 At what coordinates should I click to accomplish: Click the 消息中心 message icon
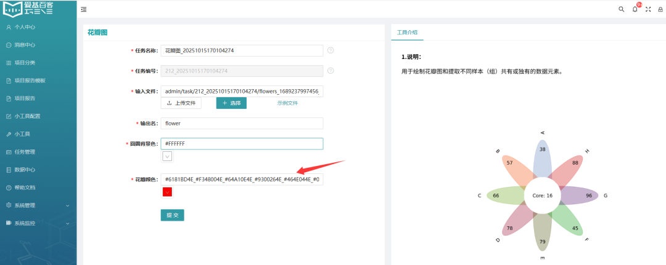(9, 45)
